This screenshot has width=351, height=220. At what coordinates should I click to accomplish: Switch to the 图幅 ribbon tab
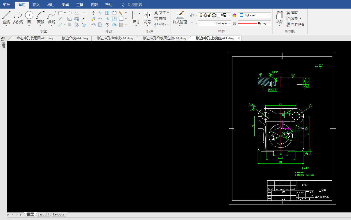pyautogui.click(x=65, y=5)
